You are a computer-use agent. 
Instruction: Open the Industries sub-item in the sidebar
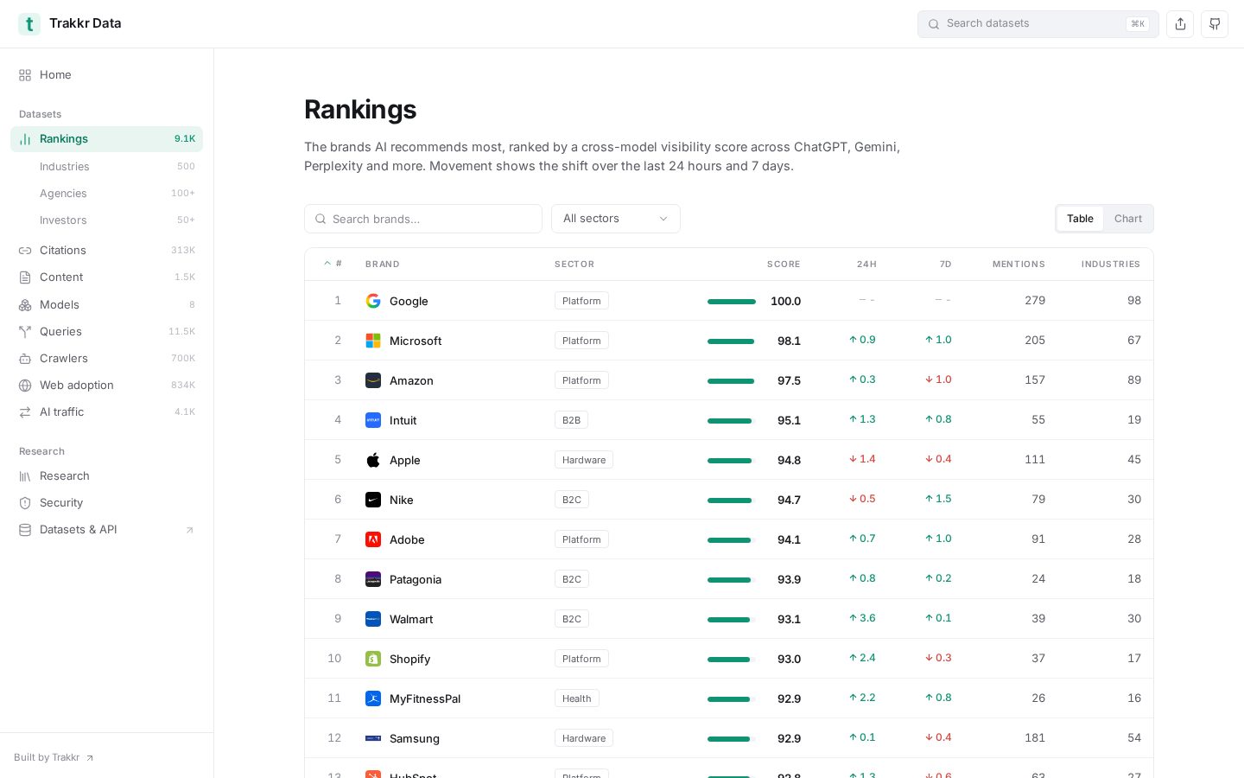pyautogui.click(x=107, y=167)
